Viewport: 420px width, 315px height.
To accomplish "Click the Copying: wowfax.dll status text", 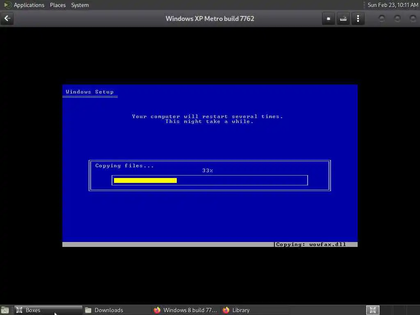I will coord(311,244).
